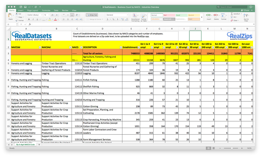
Task: Switch to Normal view in status bar
Action: coord(208,148)
